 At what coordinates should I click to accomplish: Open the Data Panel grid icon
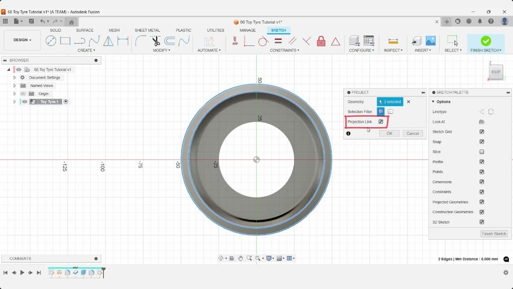point(5,21)
